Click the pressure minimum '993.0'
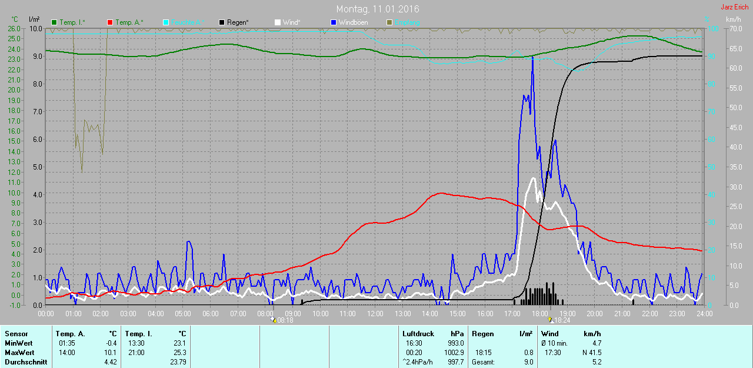 [x=456, y=343]
